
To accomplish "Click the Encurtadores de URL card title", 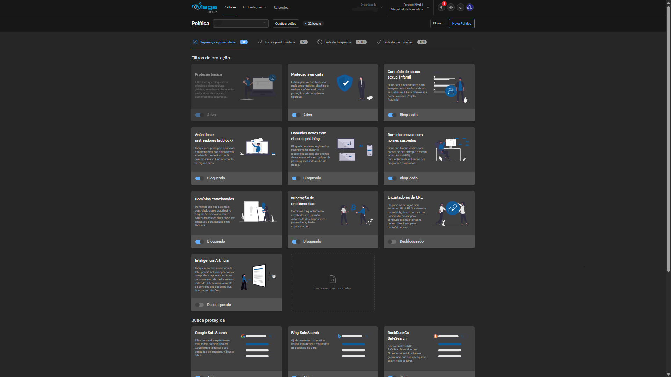I will (x=405, y=197).
